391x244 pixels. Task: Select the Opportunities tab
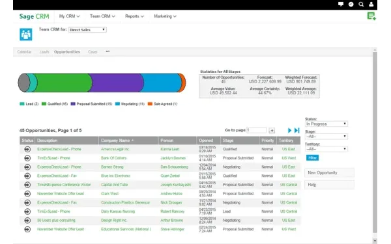[x=67, y=52]
